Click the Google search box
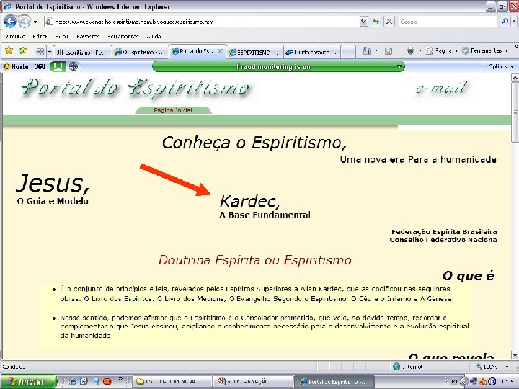519x389 pixels. click(x=448, y=22)
